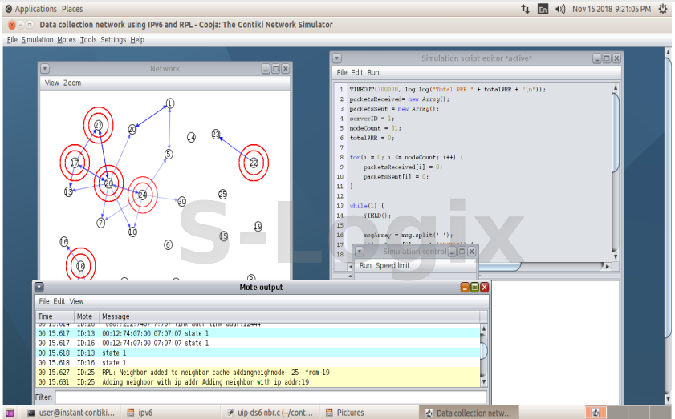675x419 pixels.
Task: Select mote node 22 in Network view
Action: coord(254,163)
